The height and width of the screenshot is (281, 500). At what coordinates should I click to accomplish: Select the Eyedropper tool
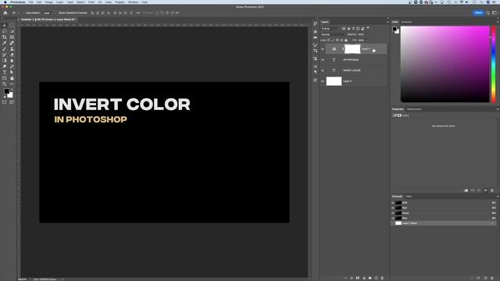[x=5, y=43]
